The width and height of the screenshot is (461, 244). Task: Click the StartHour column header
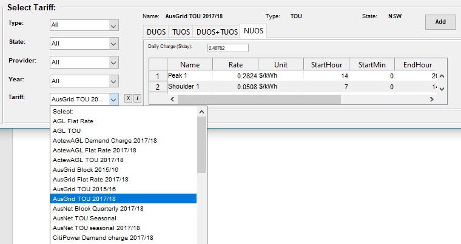[326, 65]
